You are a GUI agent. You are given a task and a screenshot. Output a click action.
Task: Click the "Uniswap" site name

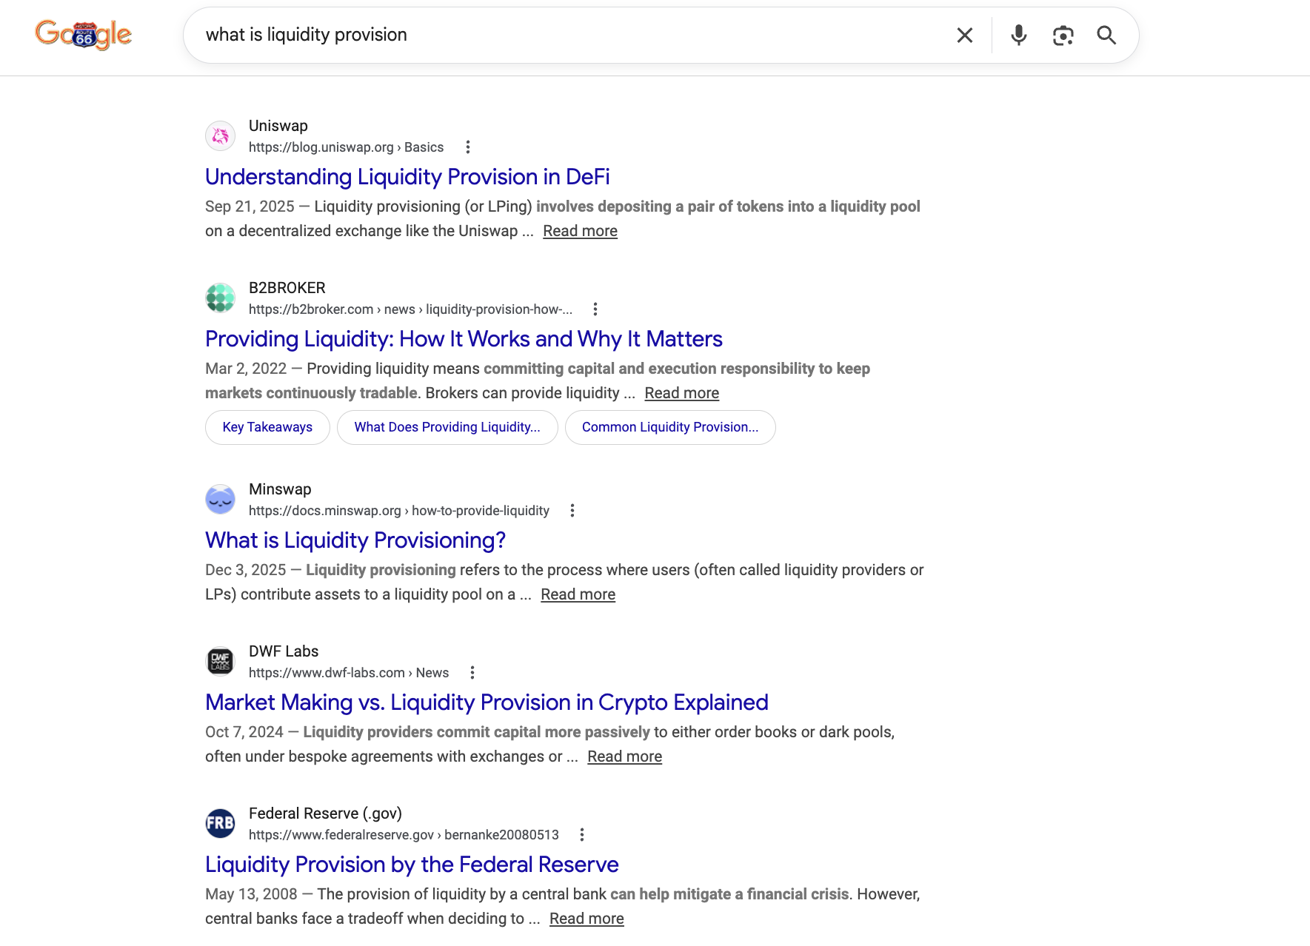point(278,126)
